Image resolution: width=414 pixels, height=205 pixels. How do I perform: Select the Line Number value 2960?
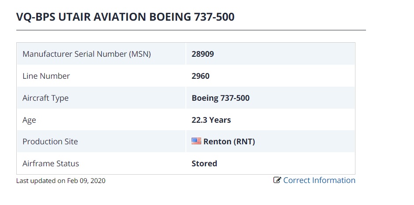point(200,76)
